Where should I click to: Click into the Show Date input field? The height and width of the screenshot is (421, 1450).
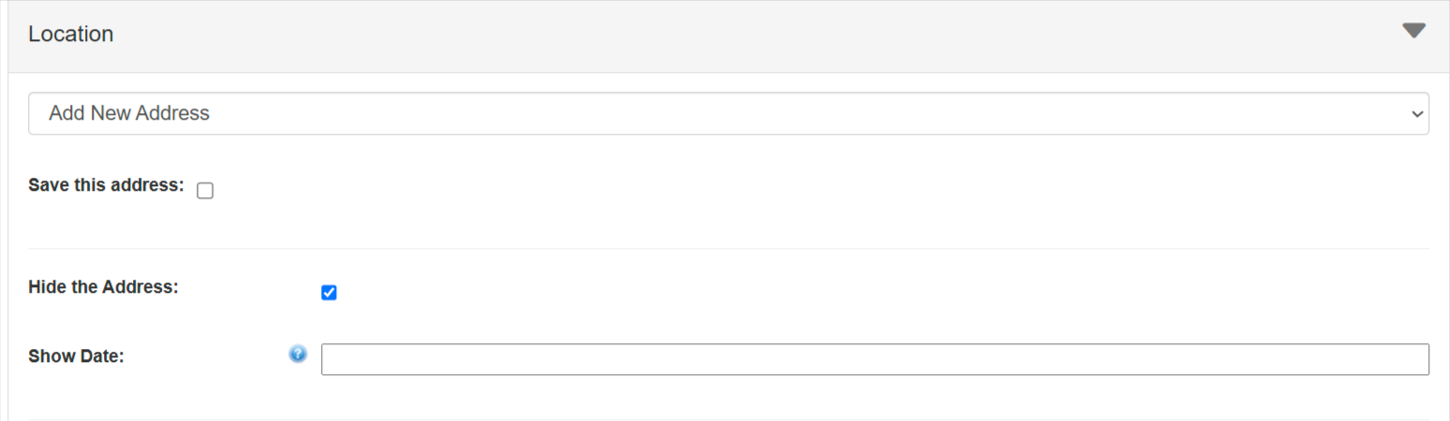click(874, 359)
